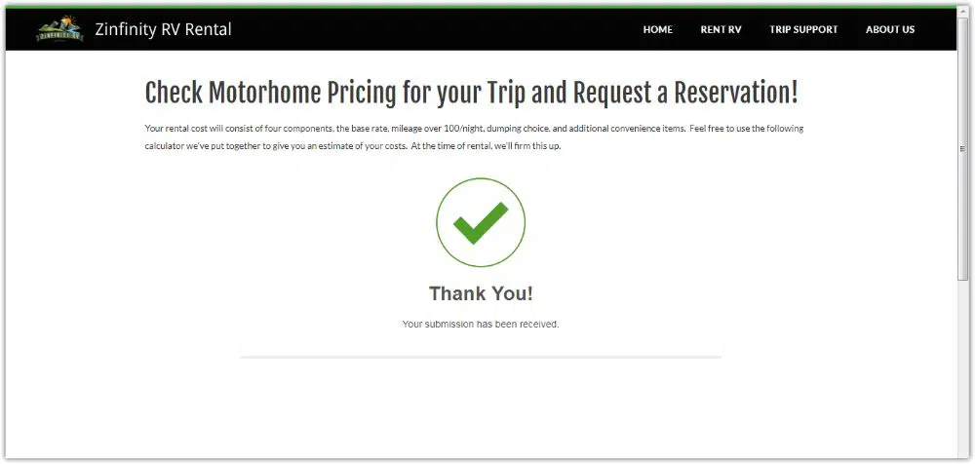Go to the RENT RV page
975x464 pixels.
coord(721,29)
